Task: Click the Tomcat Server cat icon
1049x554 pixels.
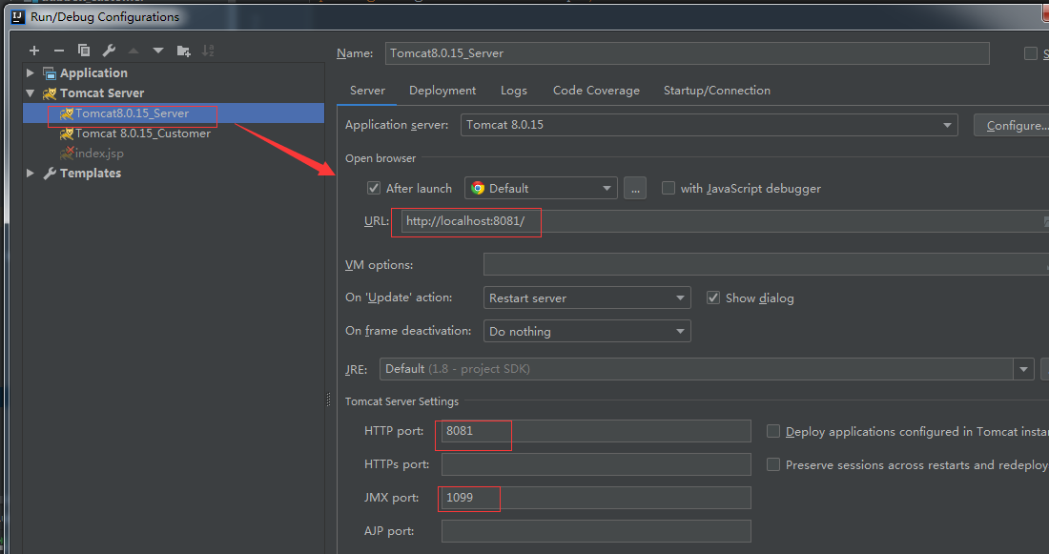Action: point(50,93)
